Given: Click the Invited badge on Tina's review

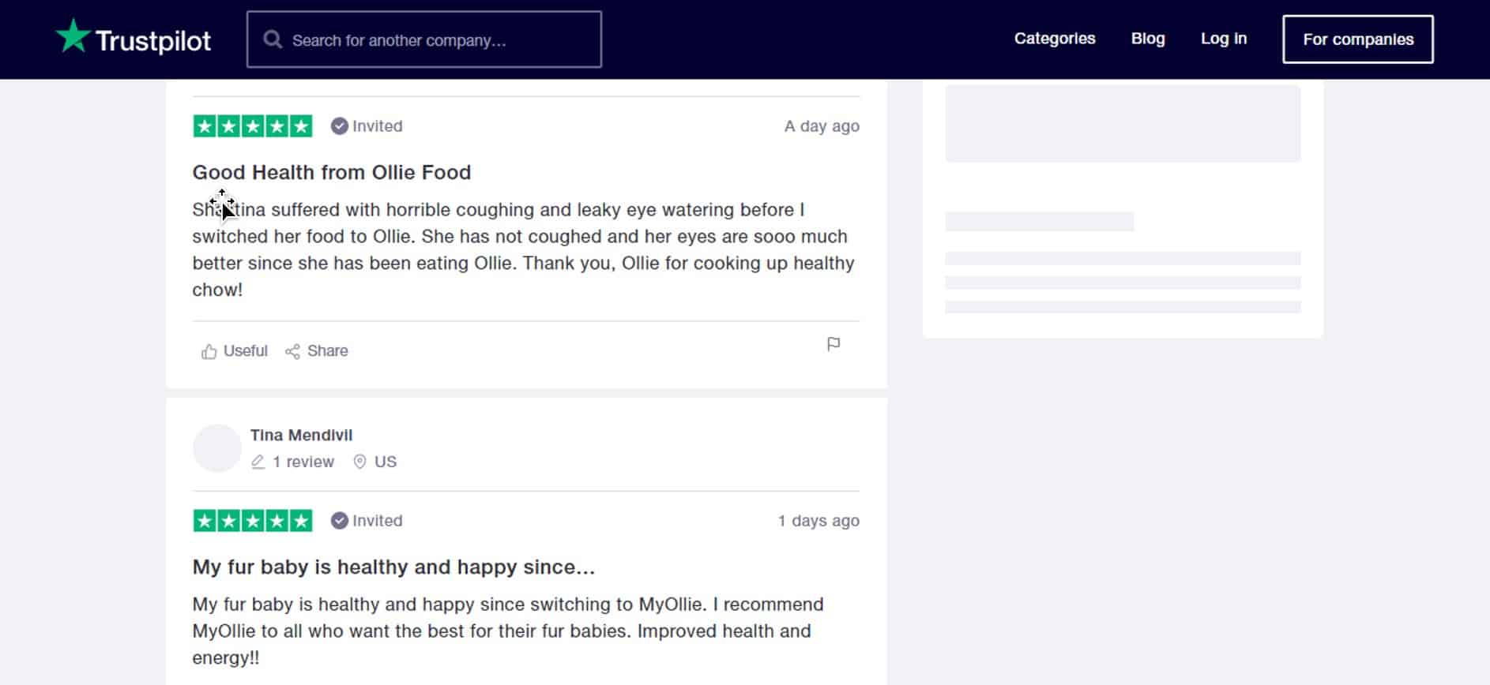Looking at the screenshot, I should 340,521.
